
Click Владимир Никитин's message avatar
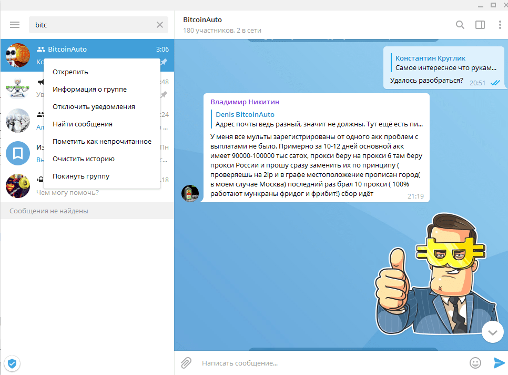pyautogui.click(x=190, y=194)
